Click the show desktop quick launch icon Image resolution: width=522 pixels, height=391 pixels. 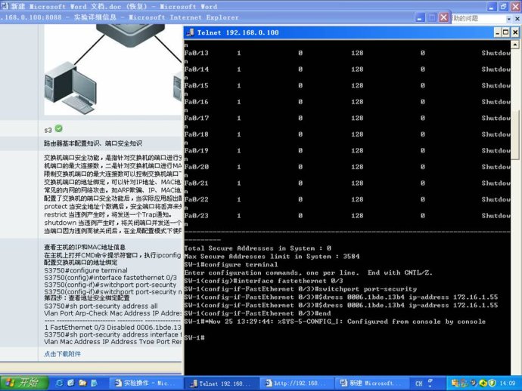tap(95, 383)
